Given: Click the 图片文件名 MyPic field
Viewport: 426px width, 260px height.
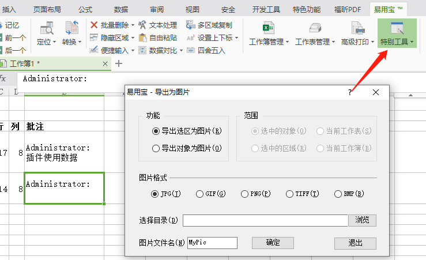Looking at the screenshot, I should [212, 243].
